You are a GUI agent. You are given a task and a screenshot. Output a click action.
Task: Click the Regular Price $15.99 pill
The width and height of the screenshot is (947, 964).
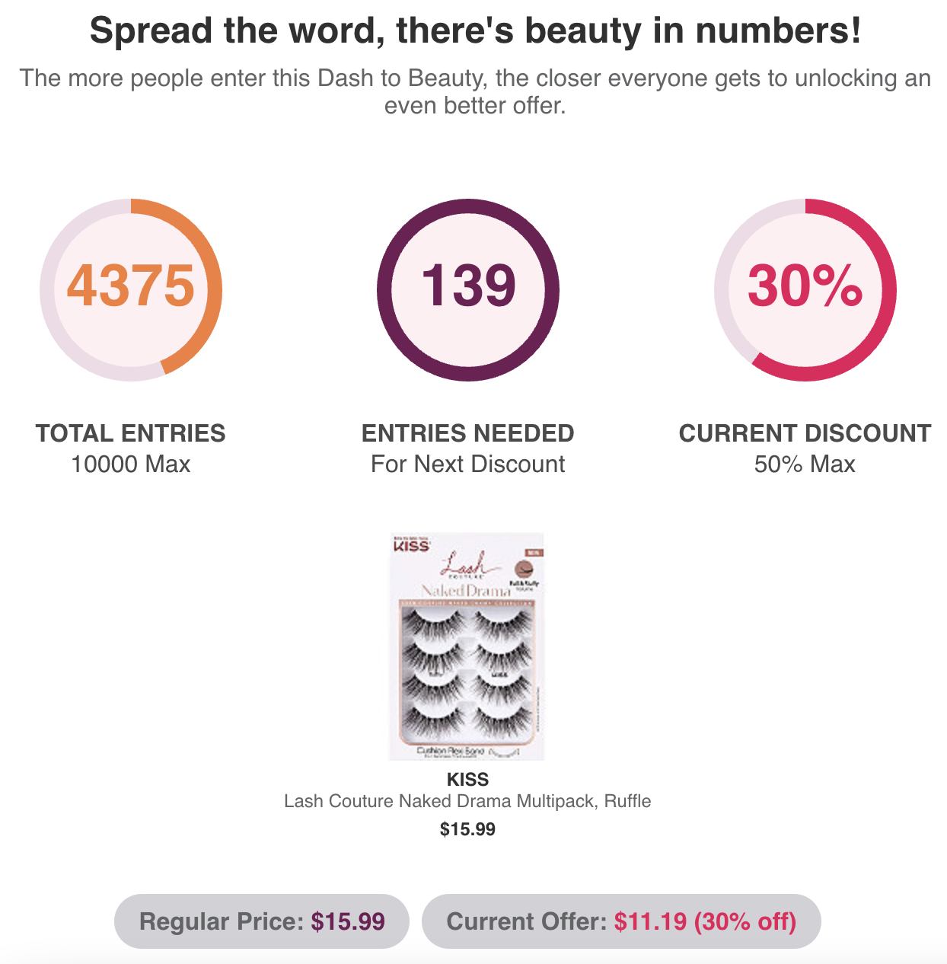click(x=262, y=921)
